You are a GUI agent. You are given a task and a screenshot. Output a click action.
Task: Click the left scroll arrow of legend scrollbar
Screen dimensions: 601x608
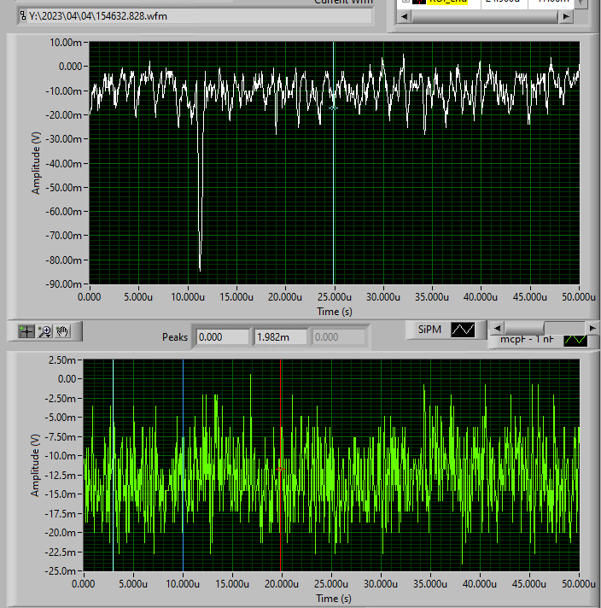pyautogui.click(x=499, y=328)
